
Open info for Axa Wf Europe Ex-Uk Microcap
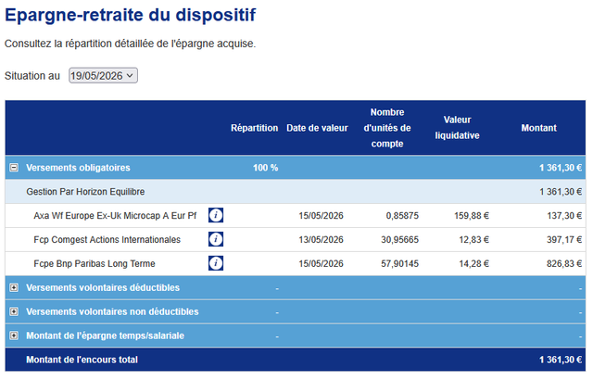click(216, 215)
